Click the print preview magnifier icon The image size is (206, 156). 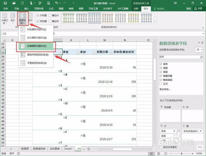48,3
